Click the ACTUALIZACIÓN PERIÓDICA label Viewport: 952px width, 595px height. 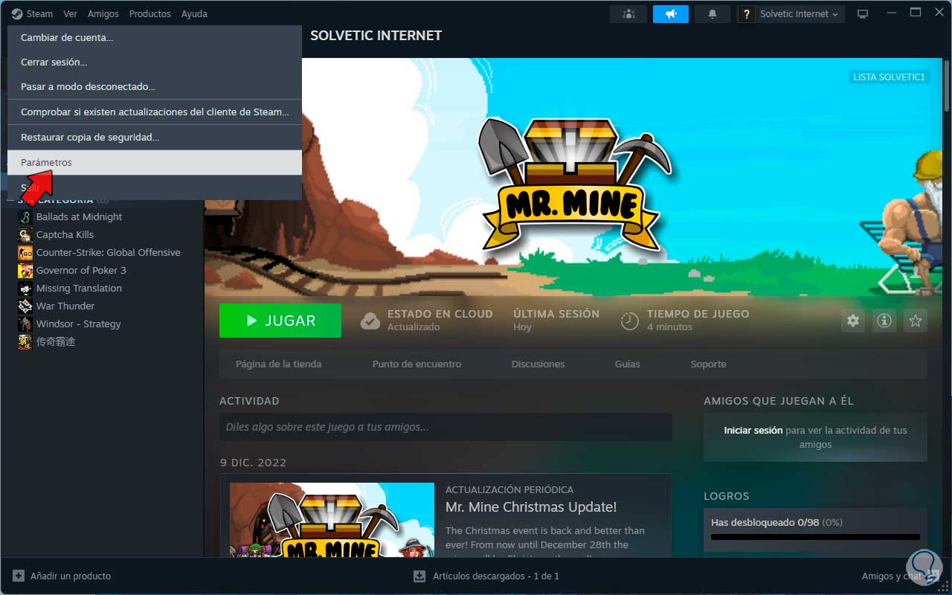[x=509, y=489]
